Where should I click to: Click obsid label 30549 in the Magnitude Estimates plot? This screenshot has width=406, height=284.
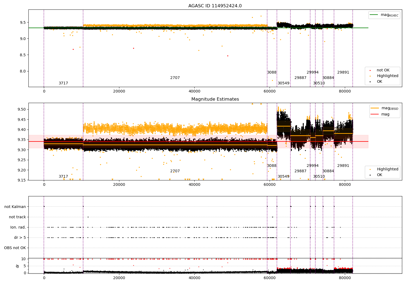coord(283,177)
